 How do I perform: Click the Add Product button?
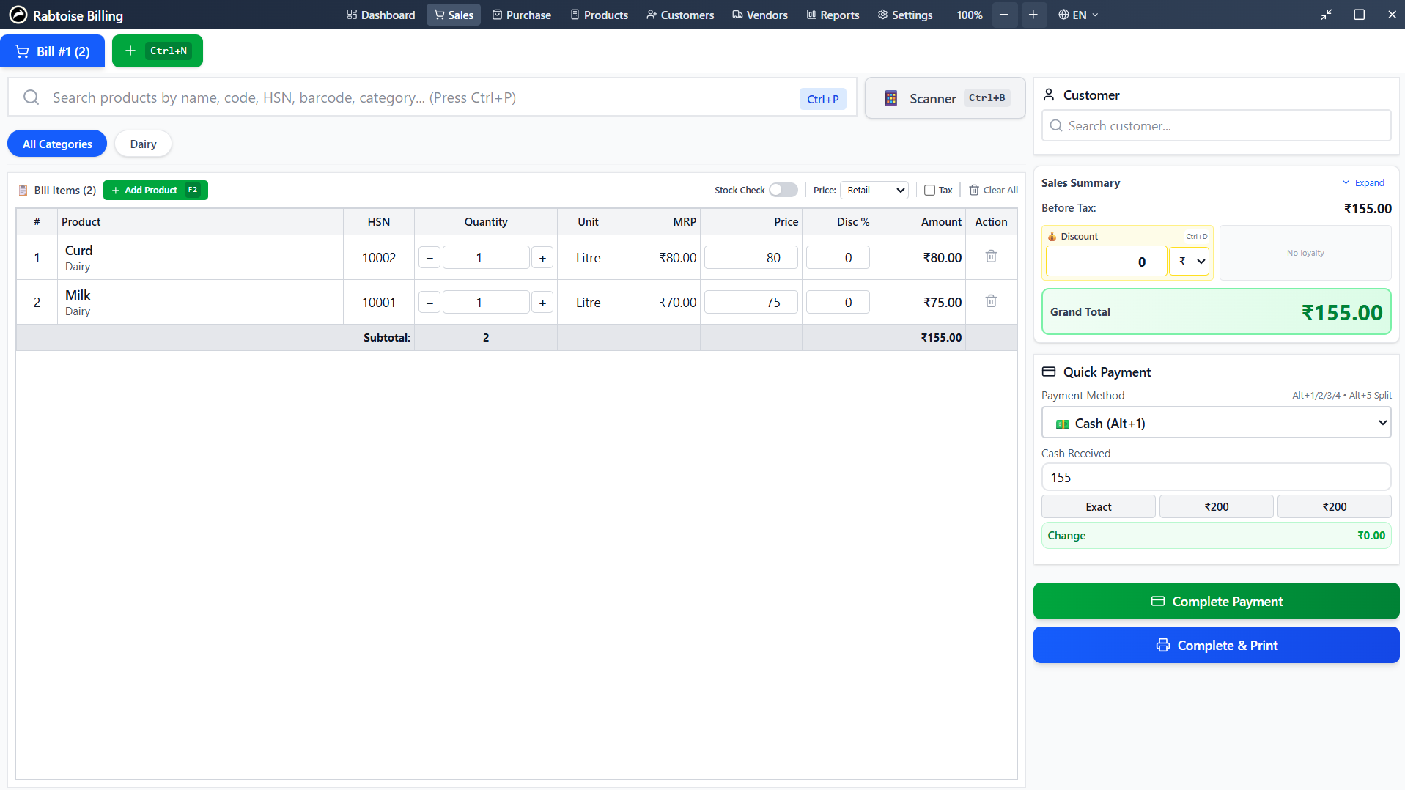pyautogui.click(x=155, y=190)
